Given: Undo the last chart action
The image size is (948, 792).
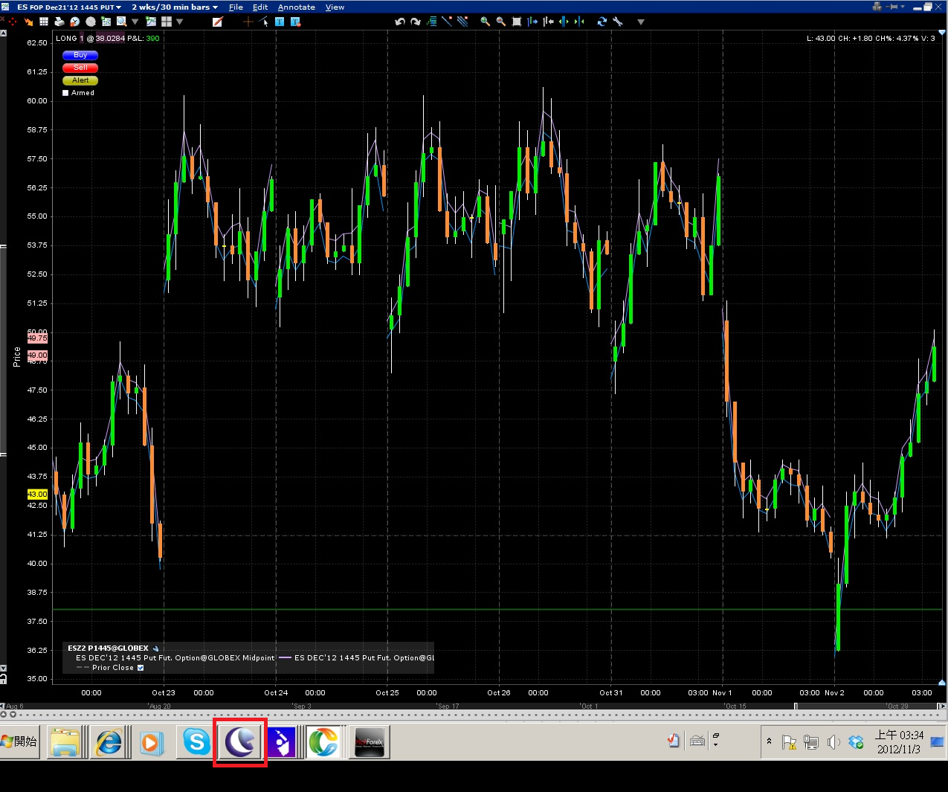Looking at the screenshot, I should [400, 22].
